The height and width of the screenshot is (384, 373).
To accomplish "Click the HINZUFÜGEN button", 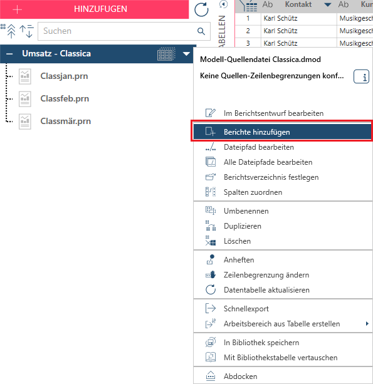I will 95,9.
